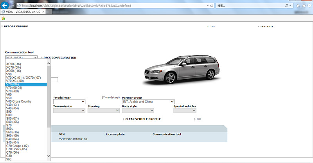Open browser settings gear icon
The width and height of the screenshot is (313, 163).
(309, 5)
